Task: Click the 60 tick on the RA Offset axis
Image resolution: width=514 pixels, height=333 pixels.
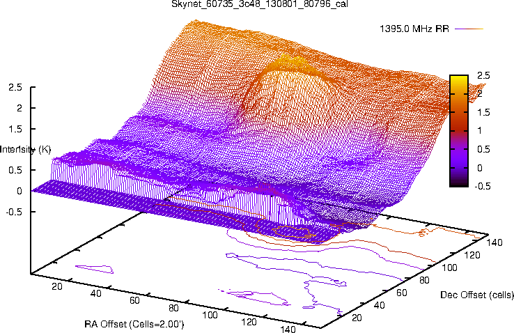Action: coord(134,300)
